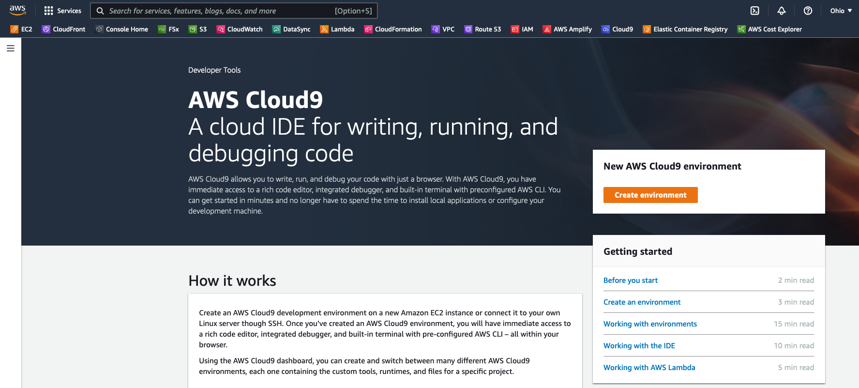Image resolution: width=859 pixels, height=388 pixels.
Task: Open the Working with the IDE link
Action: click(639, 345)
